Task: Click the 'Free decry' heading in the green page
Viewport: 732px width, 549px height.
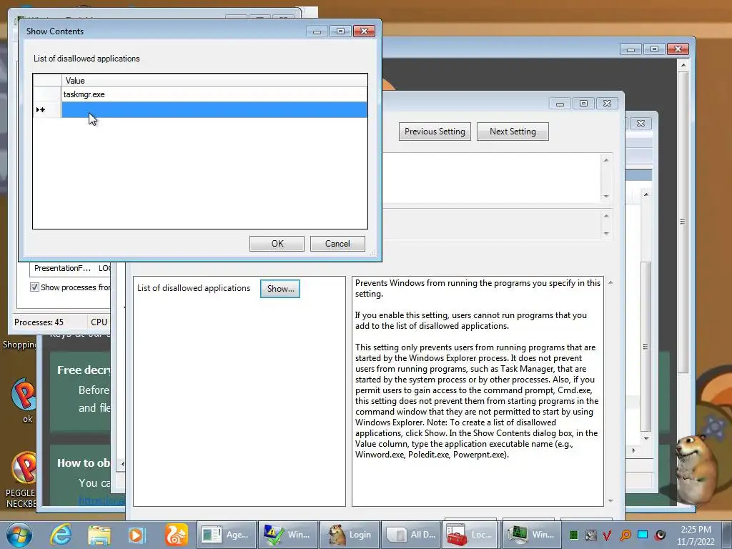Action: click(84, 370)
